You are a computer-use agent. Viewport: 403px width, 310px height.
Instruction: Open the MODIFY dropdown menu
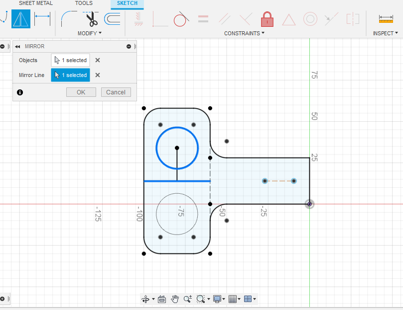click(90, 33)
